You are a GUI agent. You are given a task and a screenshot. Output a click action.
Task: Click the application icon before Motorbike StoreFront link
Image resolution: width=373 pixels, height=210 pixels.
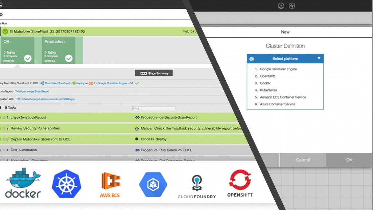[x=42, y=83]
